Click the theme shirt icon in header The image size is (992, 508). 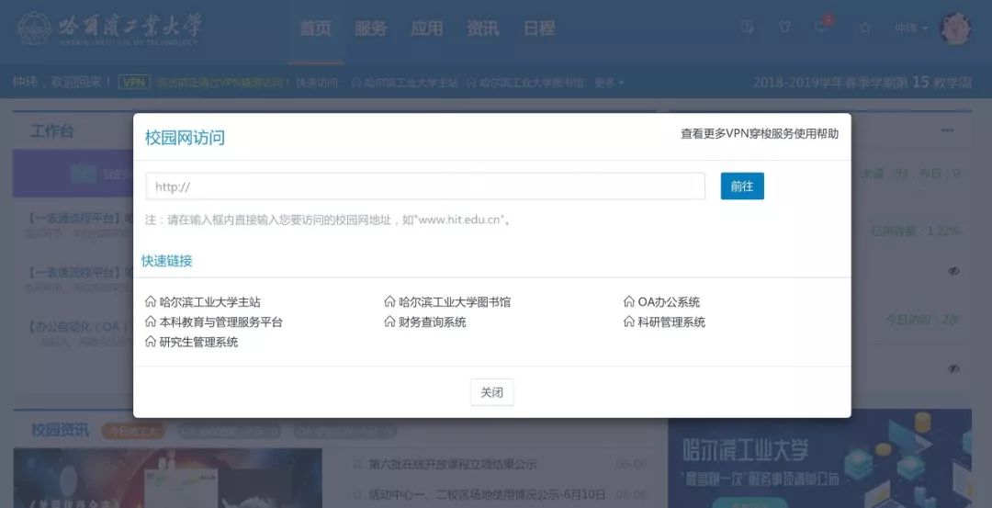(x=785, y=28)
